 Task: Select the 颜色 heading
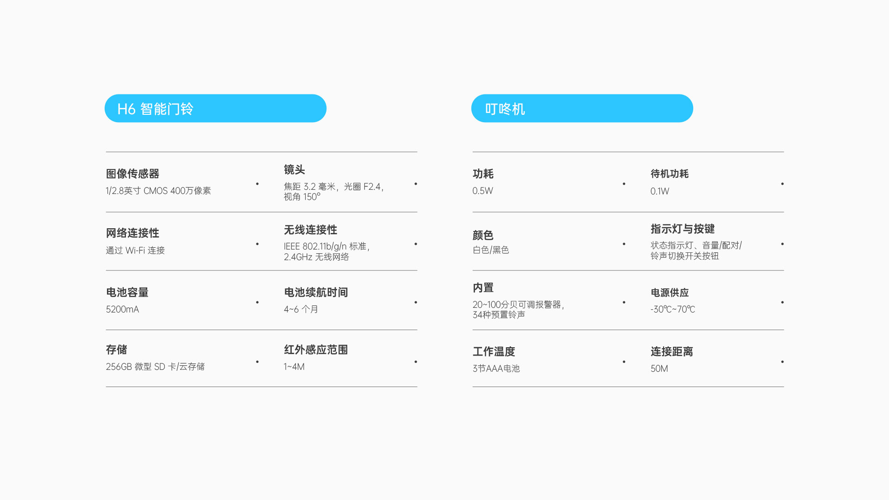click(483, 235)
